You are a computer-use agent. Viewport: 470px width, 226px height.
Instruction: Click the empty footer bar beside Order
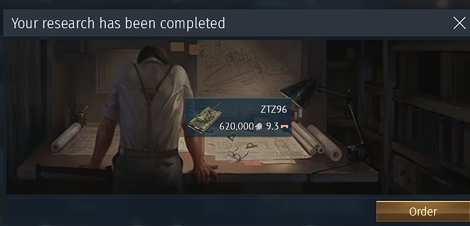pyautogui.click(x=189, y=212)
